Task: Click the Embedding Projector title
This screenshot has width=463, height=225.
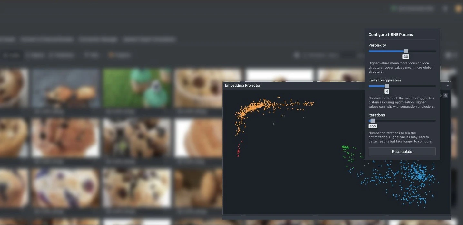Action: tap(242, 85)
